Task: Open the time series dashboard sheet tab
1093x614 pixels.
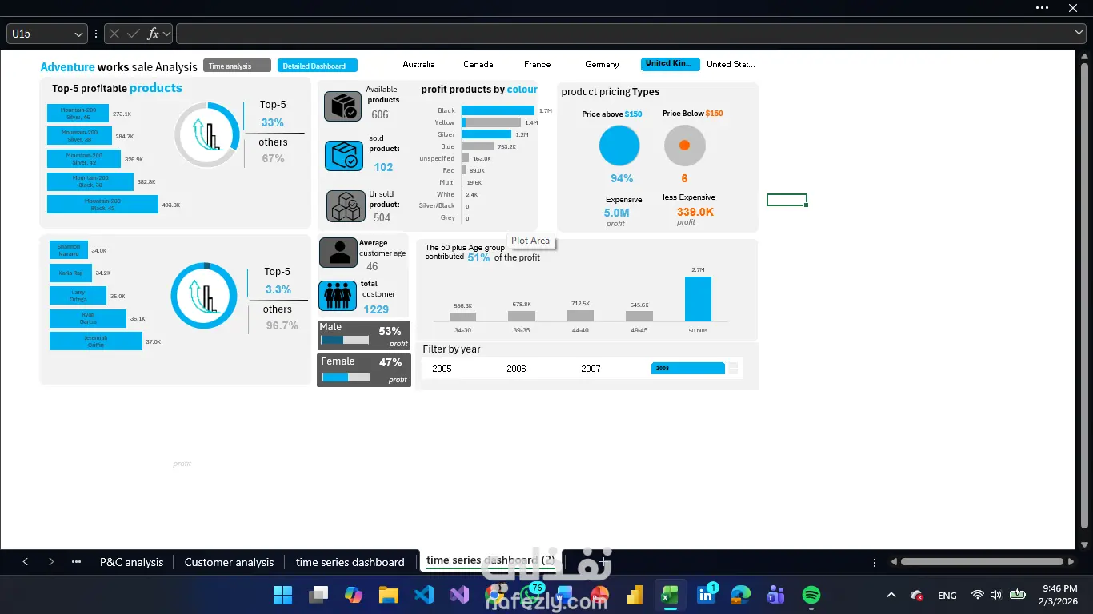Action: coord(350,562)
